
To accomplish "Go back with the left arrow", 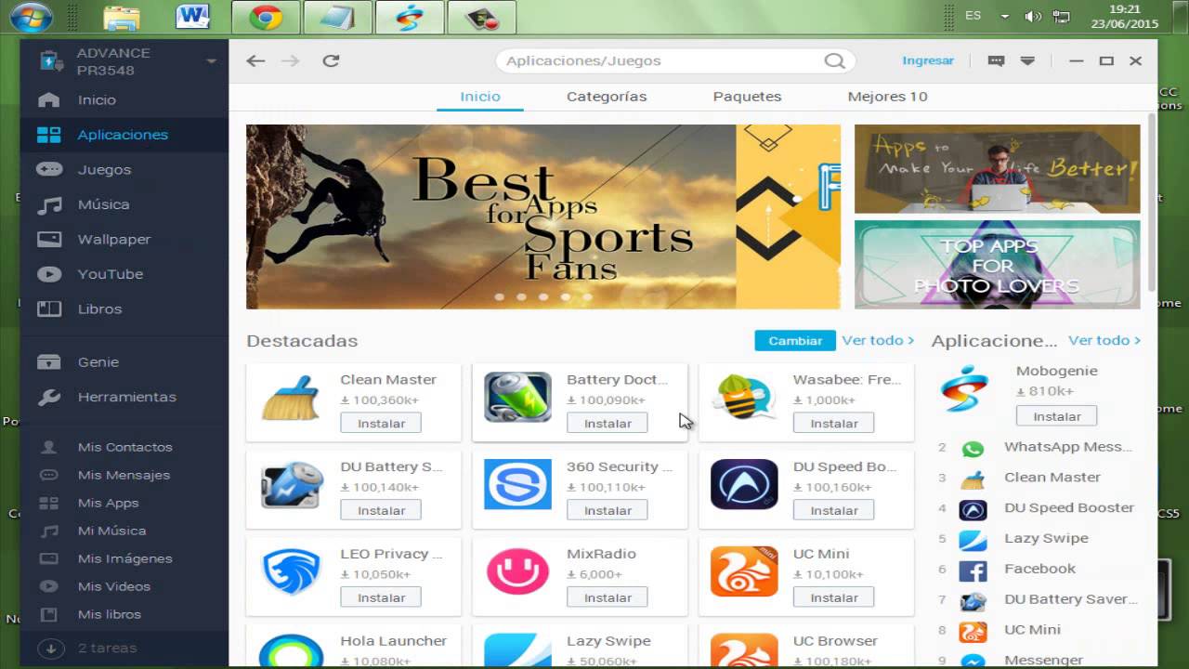I will [255, 60].
